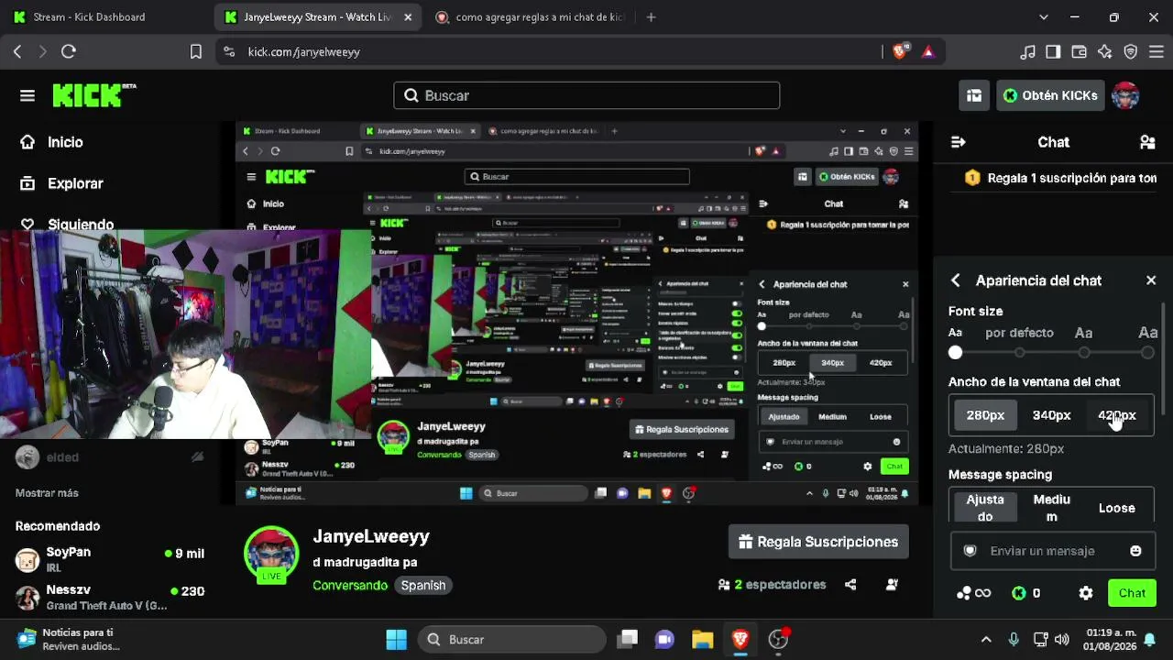
Task: Open the Leo AI sparkle icon
Action: [x=1105, y=52]
